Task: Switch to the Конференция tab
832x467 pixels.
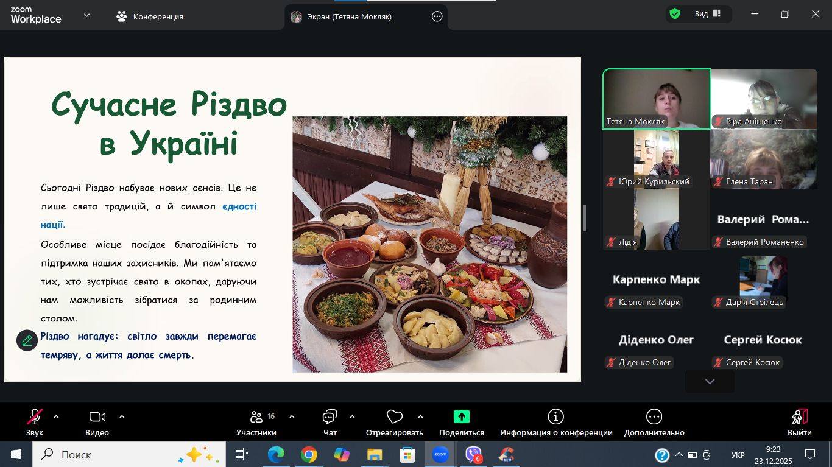Action: [x=150, y=16]
